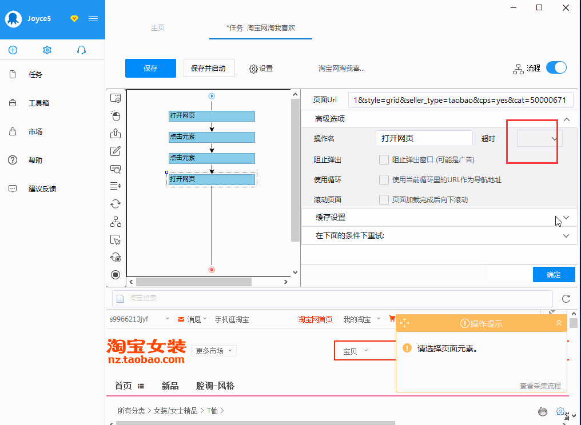This screenshot has width=581, height=425.
Task: Click the 确定 confirm button
Action: (x=554, y=274)
